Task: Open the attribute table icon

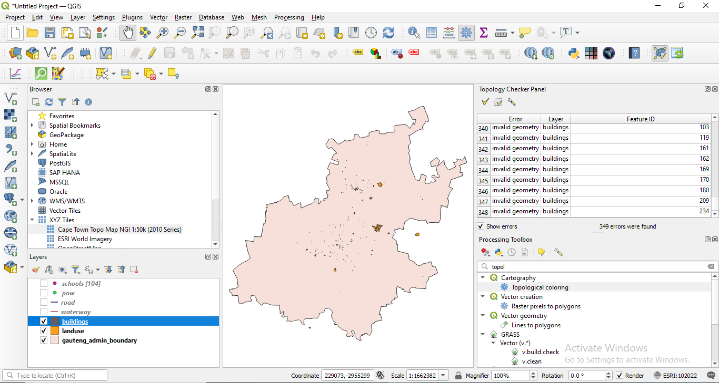Action: tap(432, 33)
